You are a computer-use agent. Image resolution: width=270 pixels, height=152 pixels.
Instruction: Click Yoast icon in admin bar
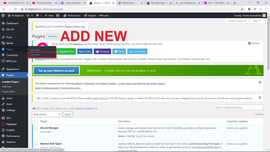click(58, 16)
